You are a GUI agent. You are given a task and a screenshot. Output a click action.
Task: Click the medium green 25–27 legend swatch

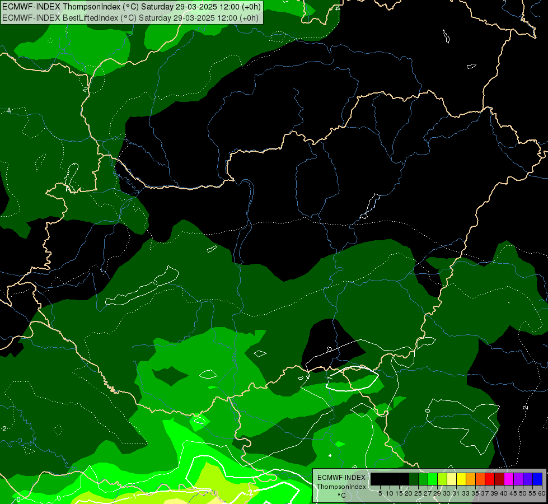423,479
